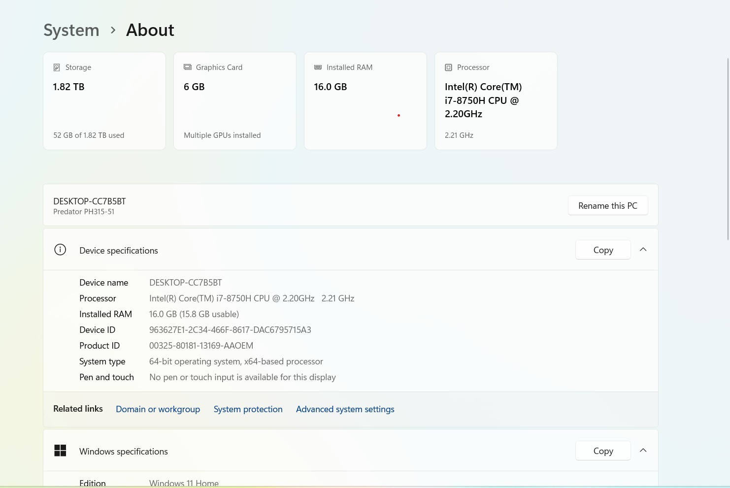Collapse the Windows specifications section

click(x=643, y=451)
